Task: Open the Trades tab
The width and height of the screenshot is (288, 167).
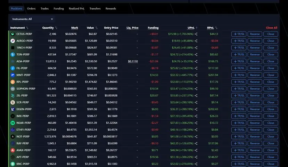Action: click(x=44, y=9)
